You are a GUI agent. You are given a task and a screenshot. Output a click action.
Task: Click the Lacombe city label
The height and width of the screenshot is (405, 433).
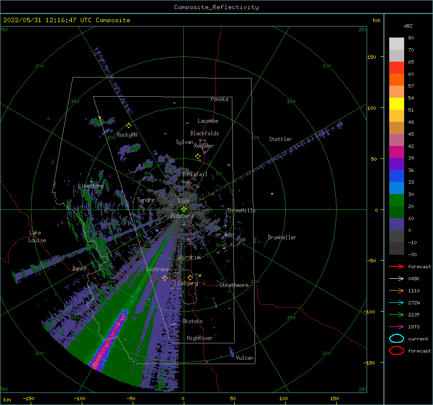(x=208, y=121)
